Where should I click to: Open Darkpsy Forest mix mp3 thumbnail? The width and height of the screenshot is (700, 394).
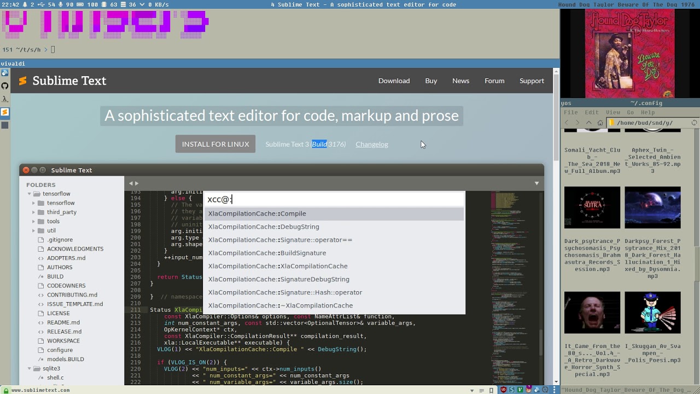pyautogui.click(x=652, y=207)
